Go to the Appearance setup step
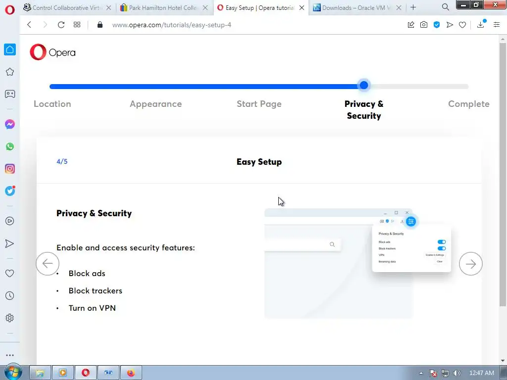The height and width of the screenshot is (380, 507). point(156,104)
